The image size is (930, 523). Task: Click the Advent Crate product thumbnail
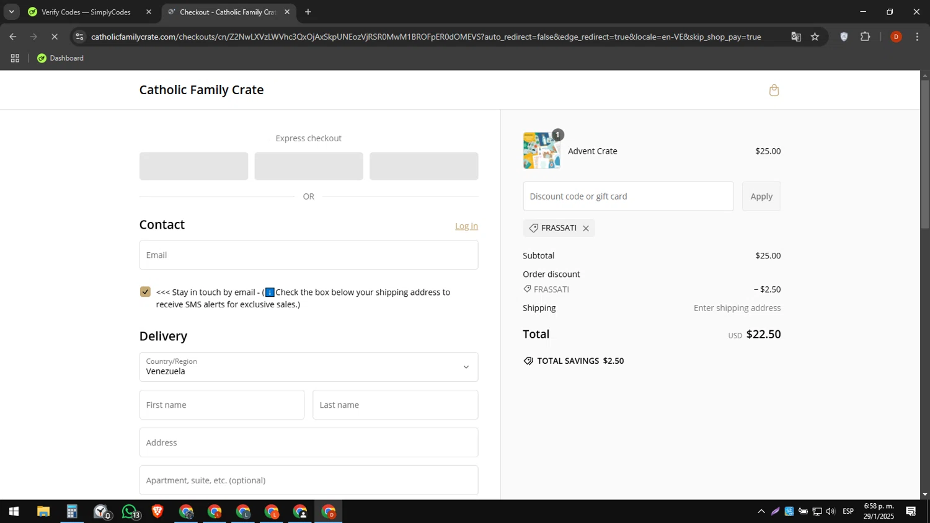541,151
